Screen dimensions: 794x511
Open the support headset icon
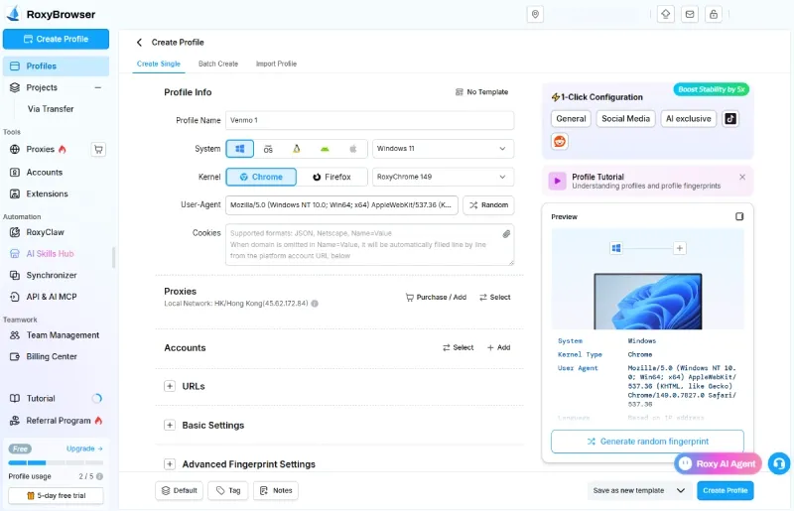click(x=779, y=463)
